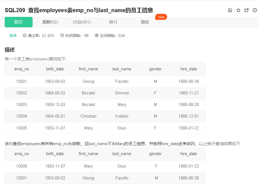The width and height of the screenshot is (258, 191).
Task: Click 1986-06-26 in the result table
Action: pyautogui.click(x=189, y=178)
